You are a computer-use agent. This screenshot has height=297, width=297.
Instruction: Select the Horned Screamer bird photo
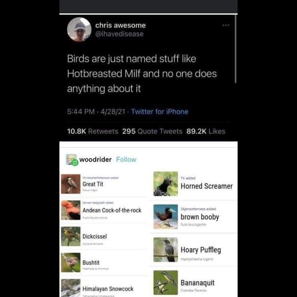coord(165,184)
